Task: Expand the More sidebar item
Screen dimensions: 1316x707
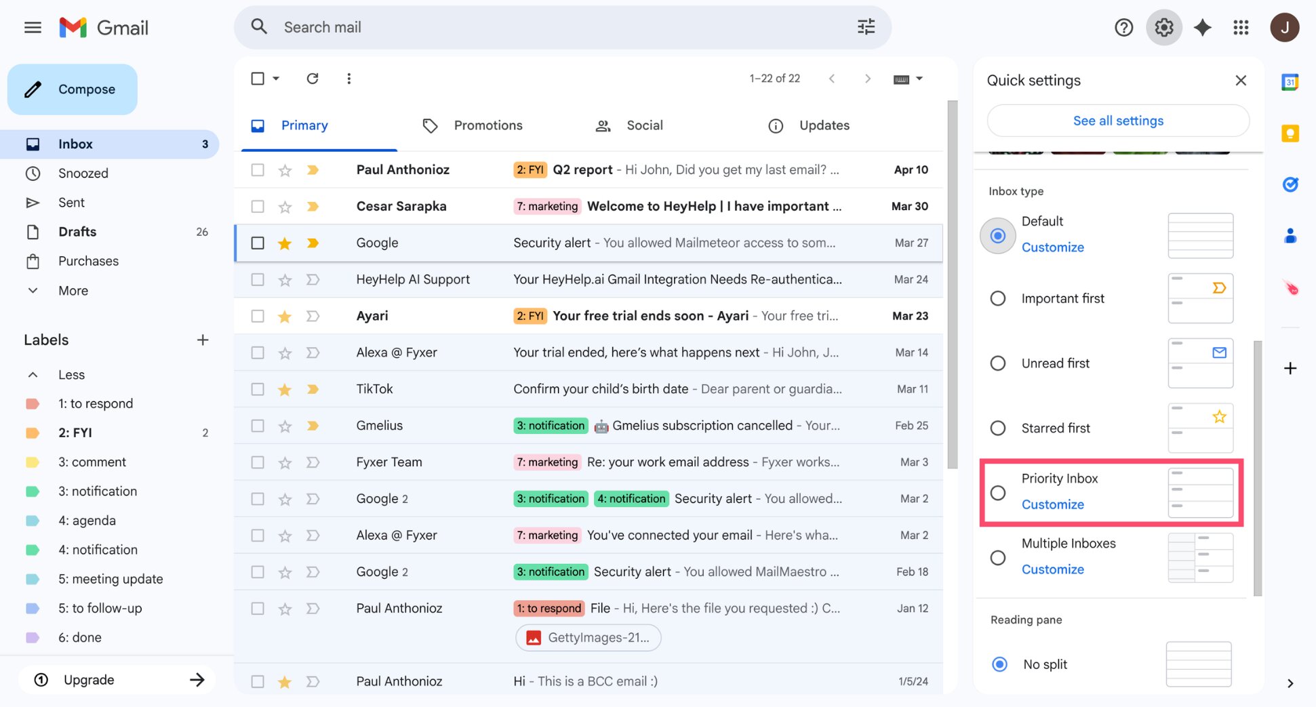Action: point(73,291)
